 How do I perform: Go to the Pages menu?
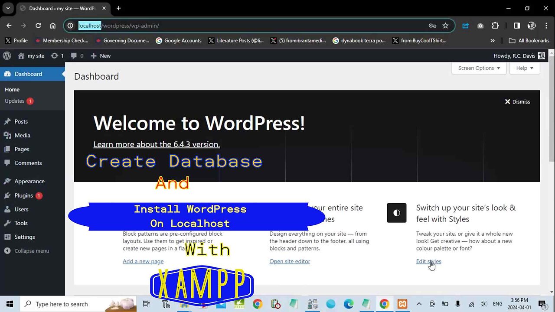click(22, 149)
